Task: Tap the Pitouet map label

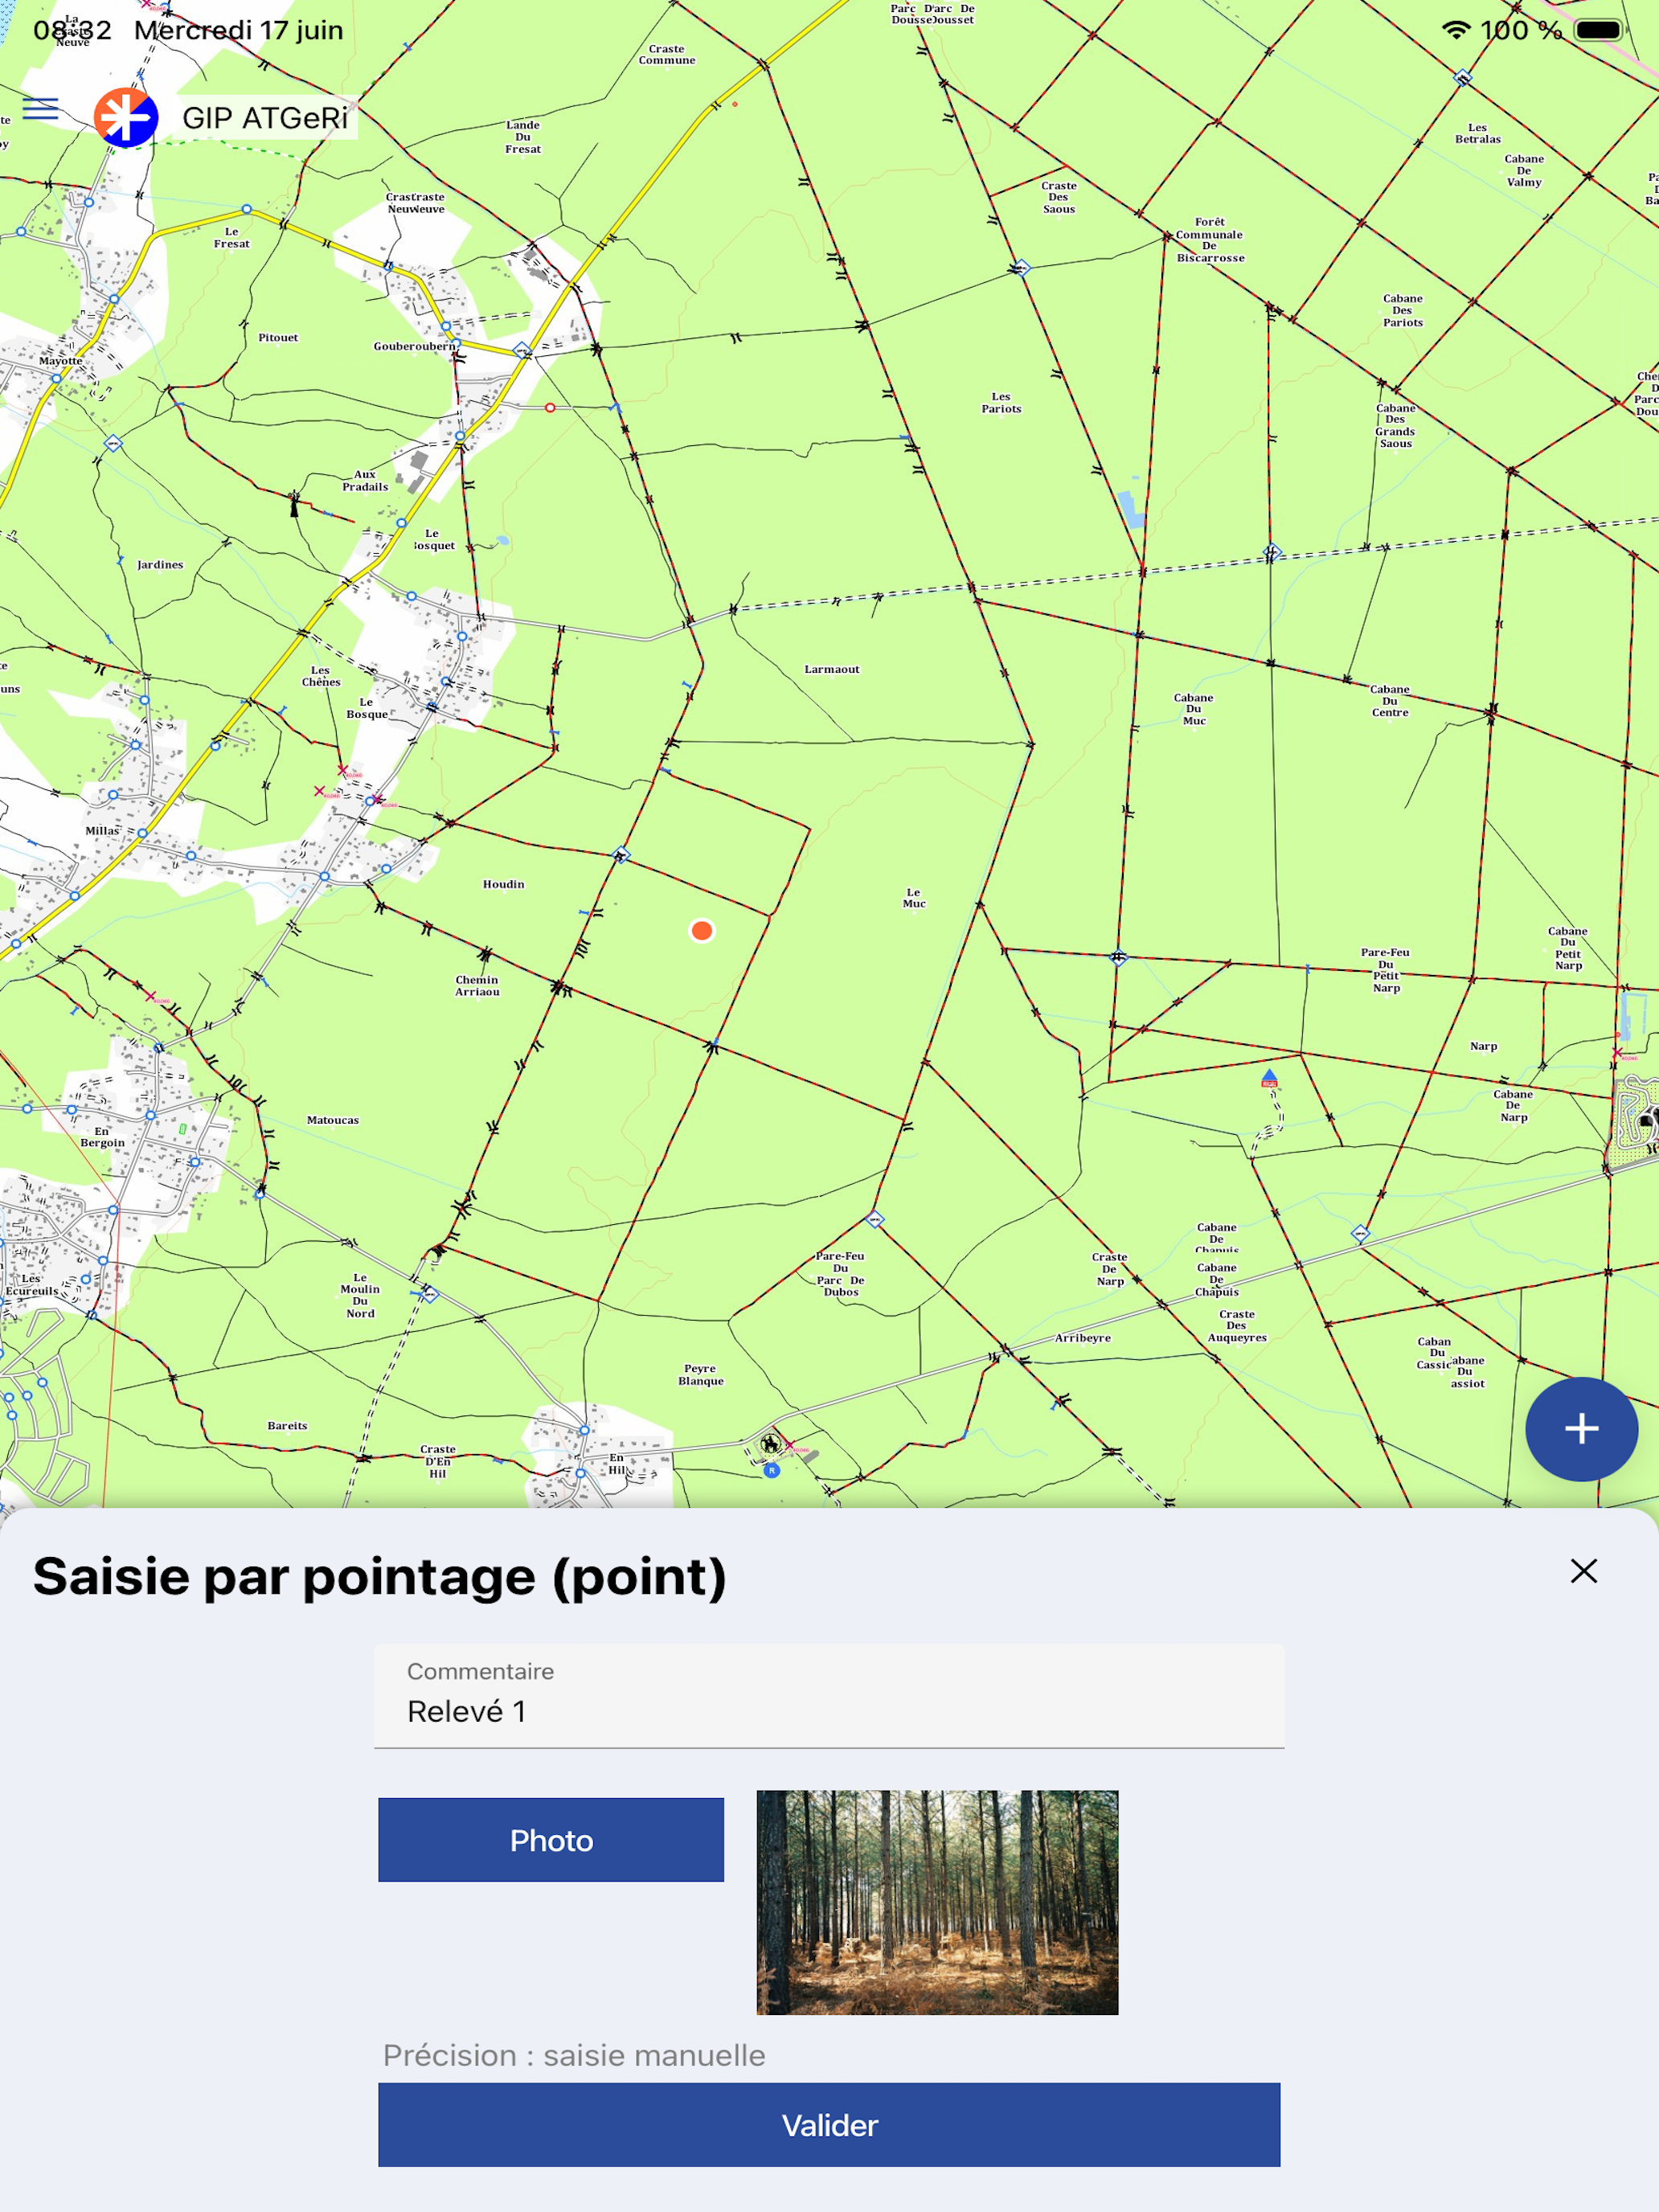Action: click(x=278, y=337)
